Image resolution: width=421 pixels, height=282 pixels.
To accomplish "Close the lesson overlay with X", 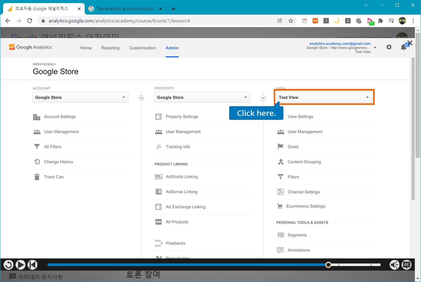I will coord(410,43).
